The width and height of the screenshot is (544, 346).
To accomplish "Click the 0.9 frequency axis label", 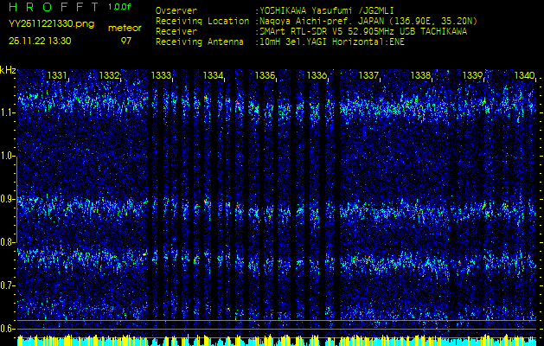I will point(8,199).
